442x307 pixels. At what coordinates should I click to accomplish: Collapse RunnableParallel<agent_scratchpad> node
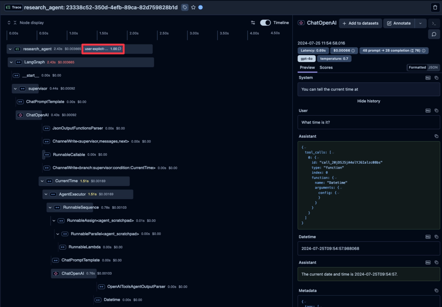(58, 234)
